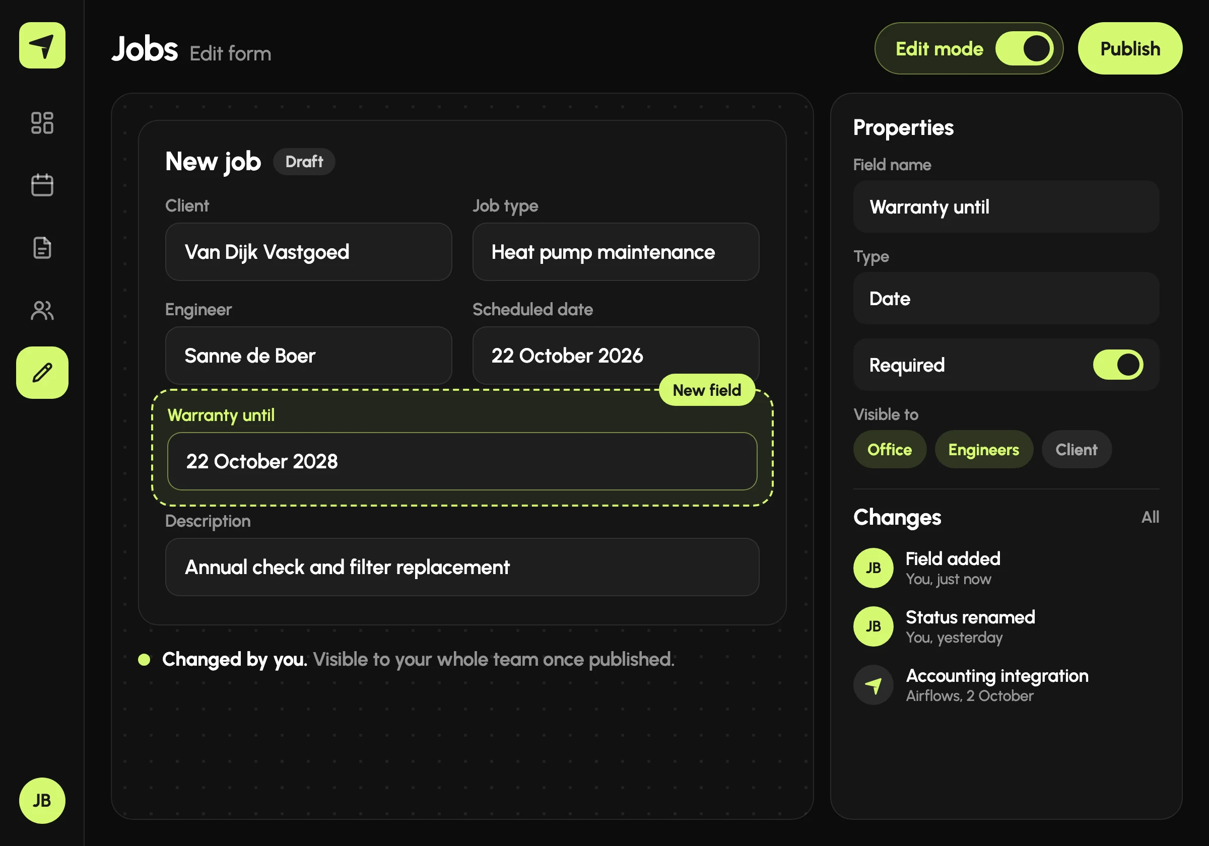Click the JB avatar beside Field added

pyautogui.click(x=873, y=568)
